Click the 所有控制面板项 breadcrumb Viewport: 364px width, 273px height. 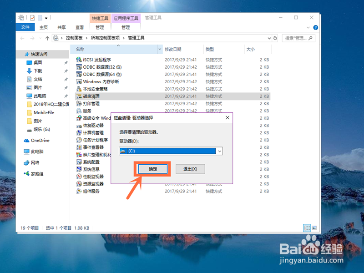(x=105, y=38)
